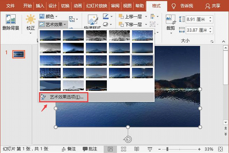Image resolution: width=229 pixels, height=153 pixels.
Task: Select the cracked texture effect thumbnail starting row four
Action: pyautogui.click(x=50, y=73)
